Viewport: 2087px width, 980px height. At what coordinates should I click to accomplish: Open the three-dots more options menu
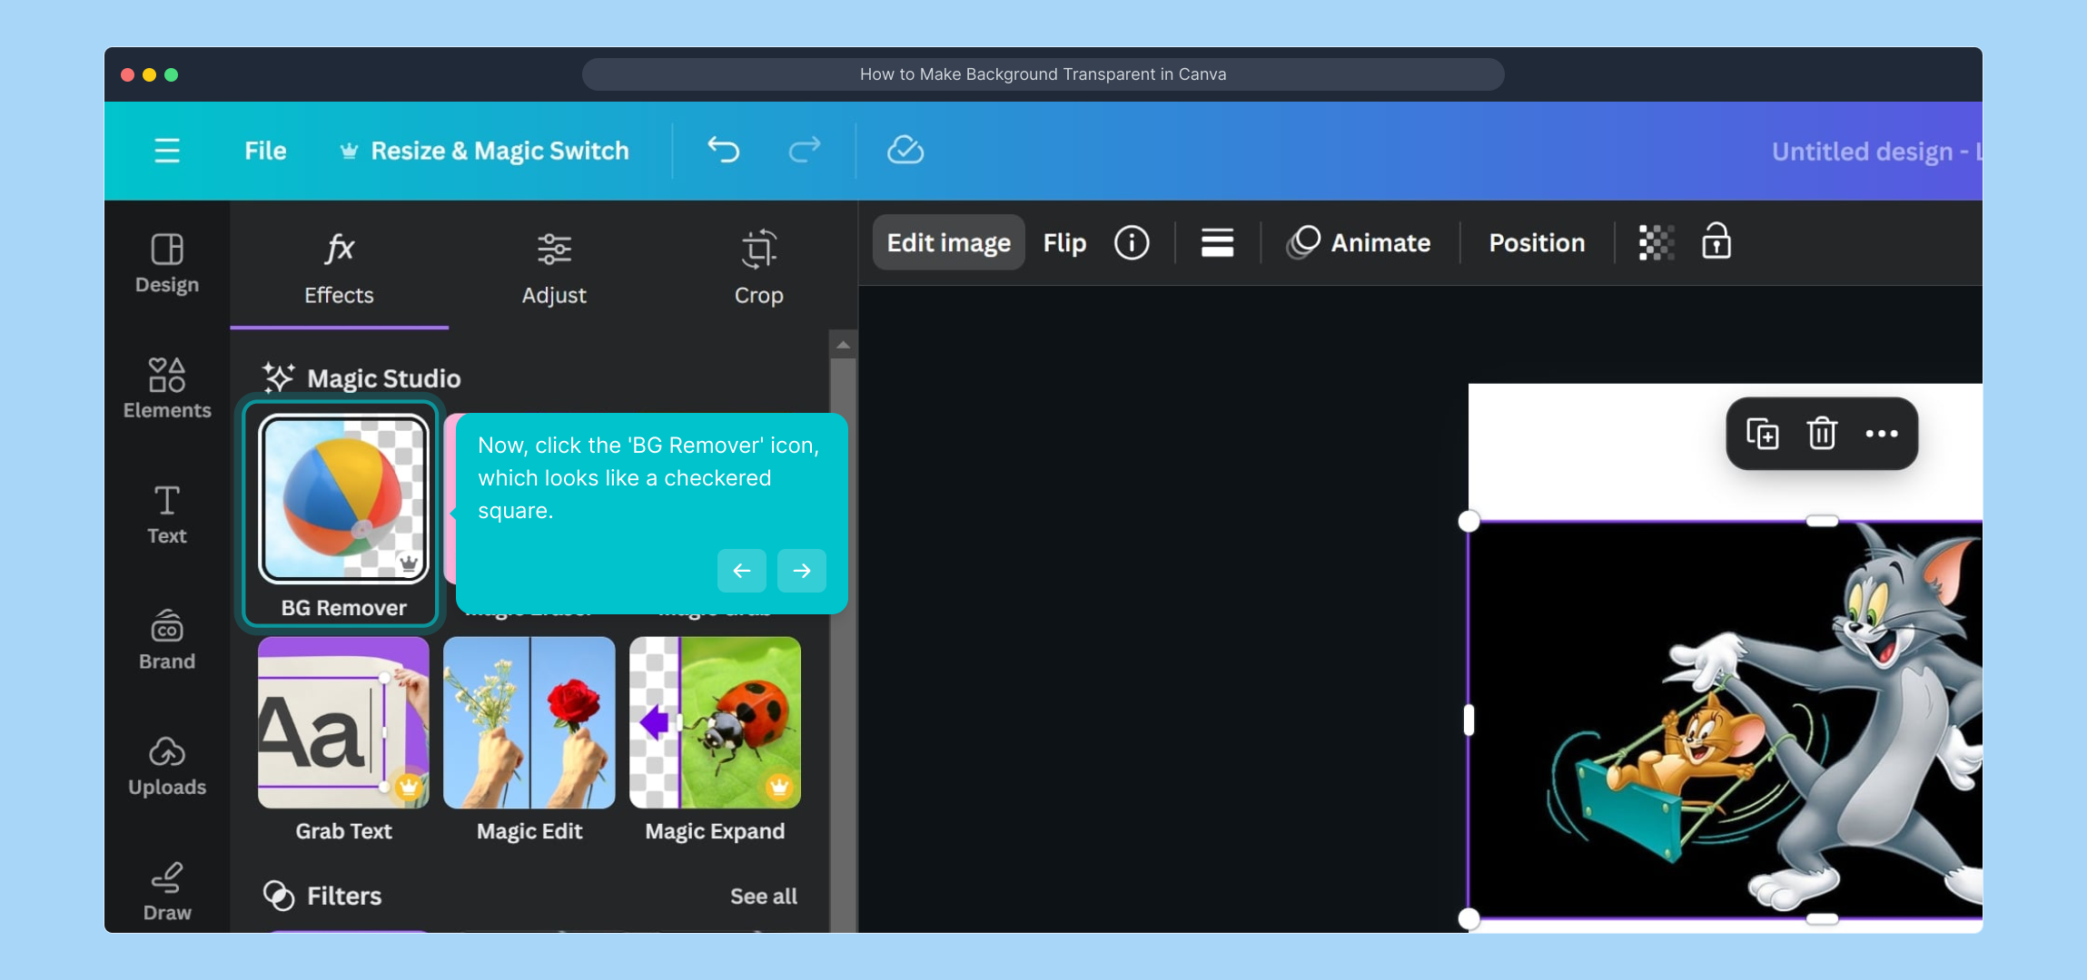(1881, 434)
